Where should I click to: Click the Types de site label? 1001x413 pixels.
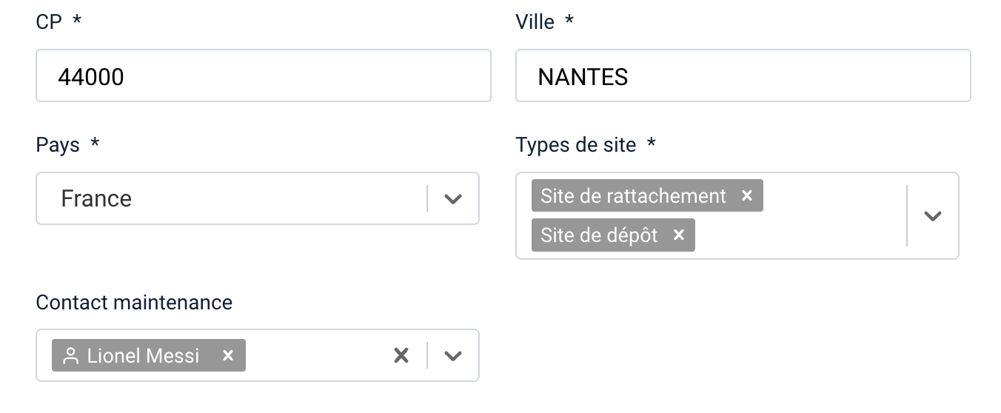point(575,144)
